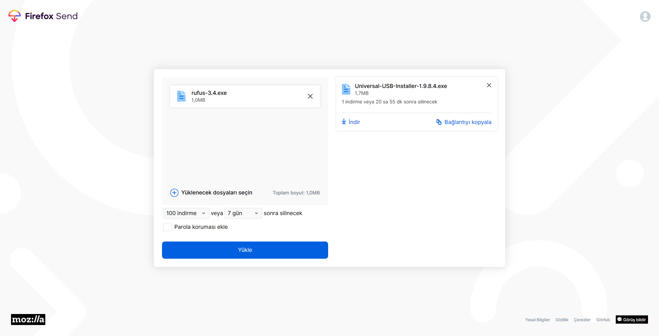The image size is (659, 336).
Task: Click the İndir link
Action: 351,122
